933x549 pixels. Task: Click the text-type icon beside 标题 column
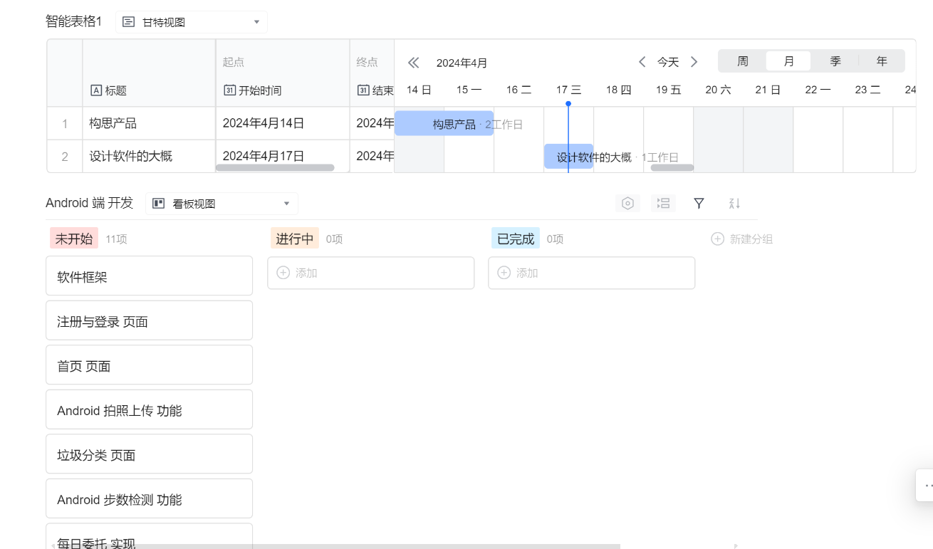[x=96, y=90]
